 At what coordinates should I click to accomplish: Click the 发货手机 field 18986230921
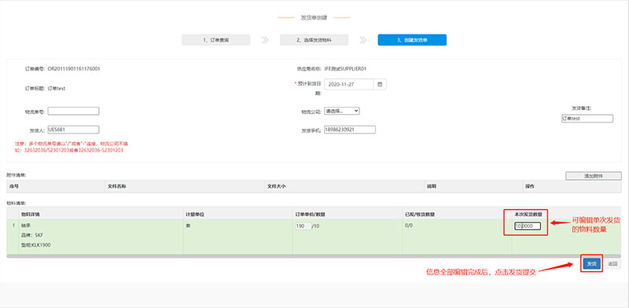tap(350, 130)
